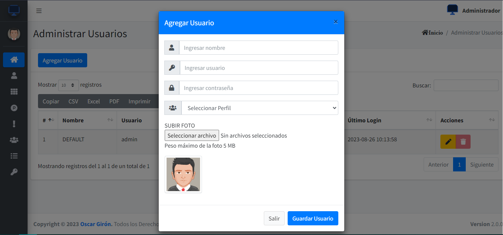Close the Agregar Usuario dialog
This screenshot has width=503, height=235.
pyautogui.click(x=336, y=22)
